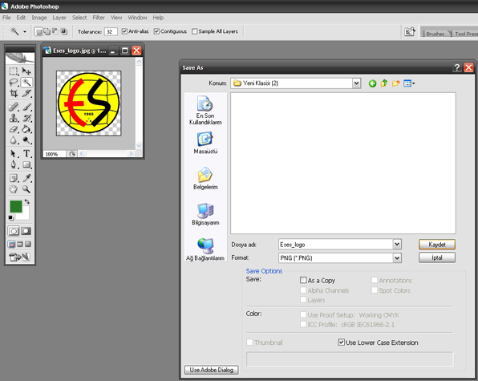Uncheck the Anti-alias option

[124, 31]
